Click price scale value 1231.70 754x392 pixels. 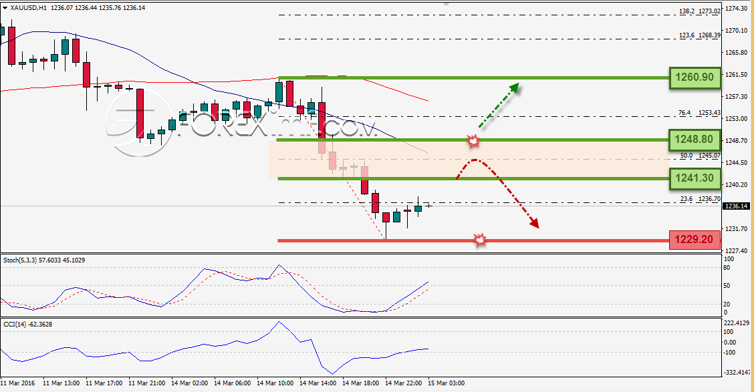(x=736, y=228)
